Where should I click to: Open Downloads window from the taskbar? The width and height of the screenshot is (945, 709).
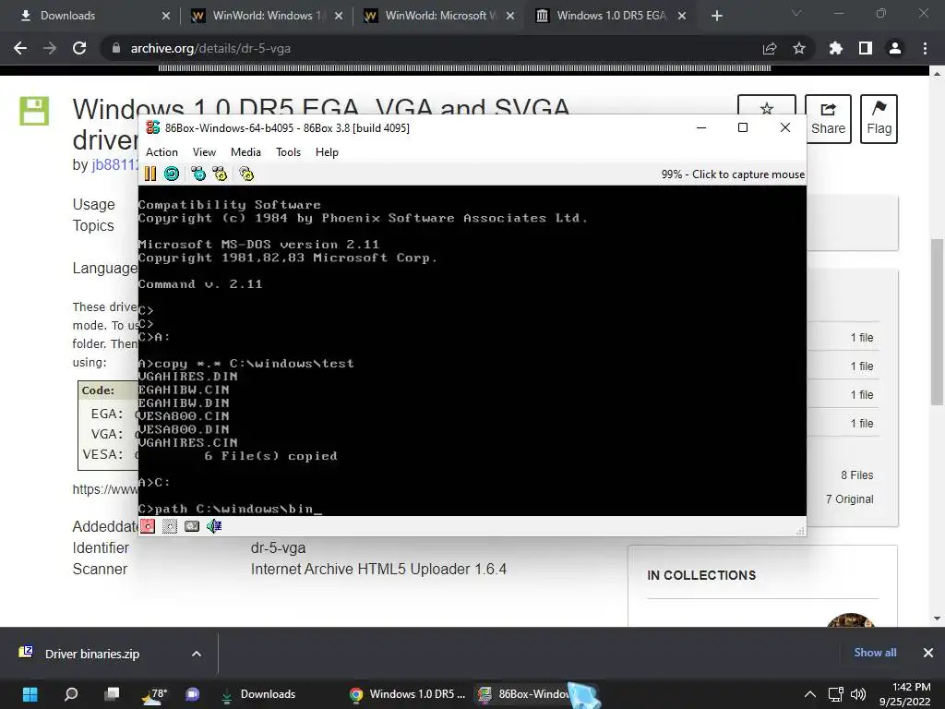click(x=258, y=694)
